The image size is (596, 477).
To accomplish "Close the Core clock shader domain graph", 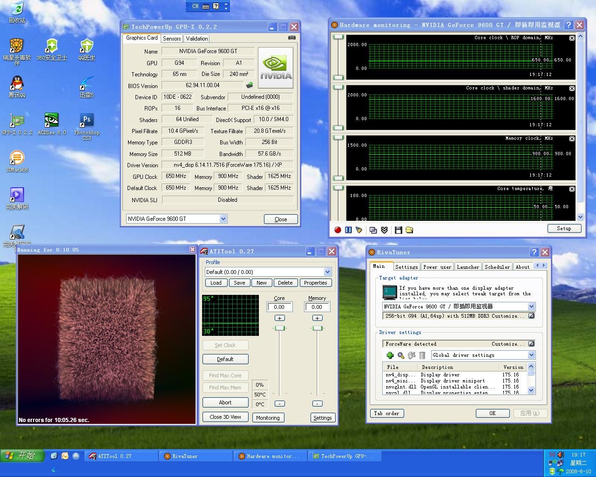I will 572,89.
